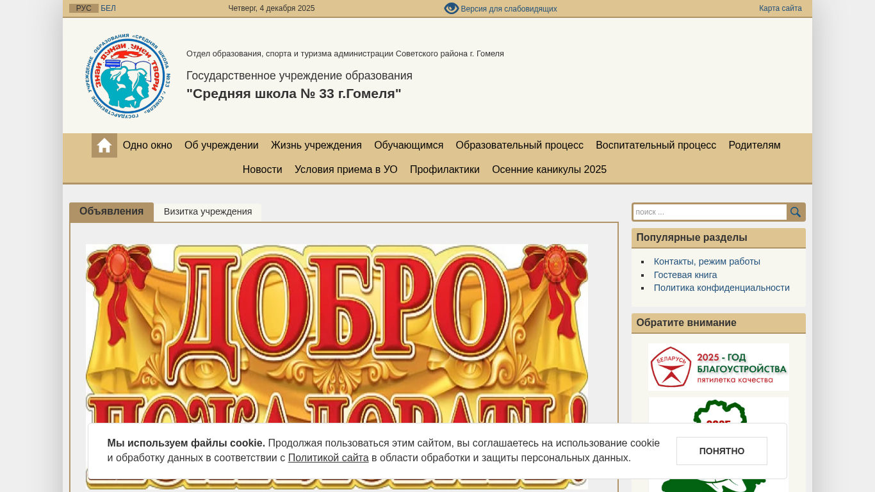
Task: Click the date Четверг, 4 декабря 2025
Action: pyautogui.click(x=272, y=8)
